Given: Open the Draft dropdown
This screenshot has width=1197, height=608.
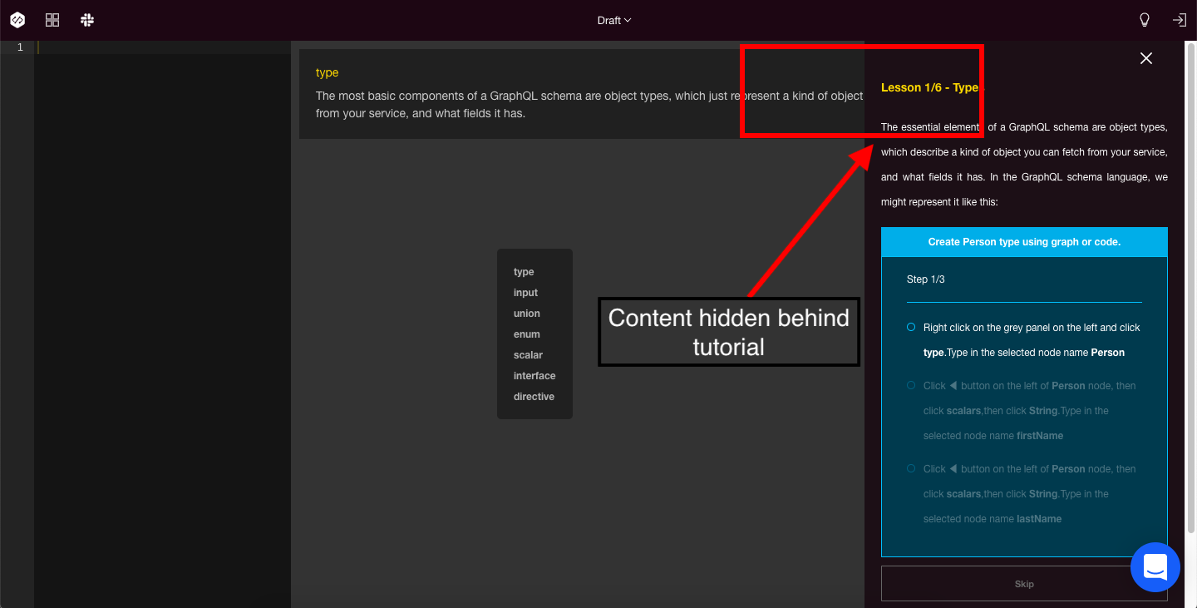Looking at the screenshot, I should click(614, 19).
